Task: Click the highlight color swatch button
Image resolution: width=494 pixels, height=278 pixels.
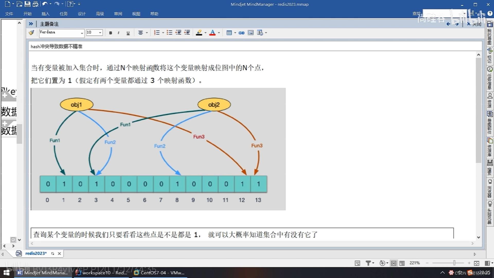Action: 199,33
